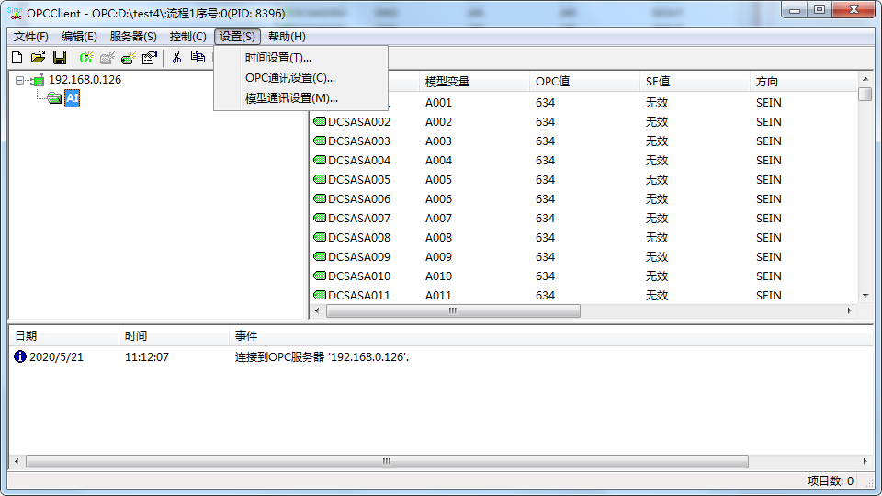882x496 pixels.
Task: Click the Save floppy disk icon
Action: (59, 57)
